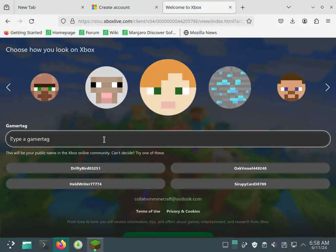Screen dimensions: 336x252
Task: Open the show desktop tray icon
Action: pyautogui.click(x=225, y=245)
